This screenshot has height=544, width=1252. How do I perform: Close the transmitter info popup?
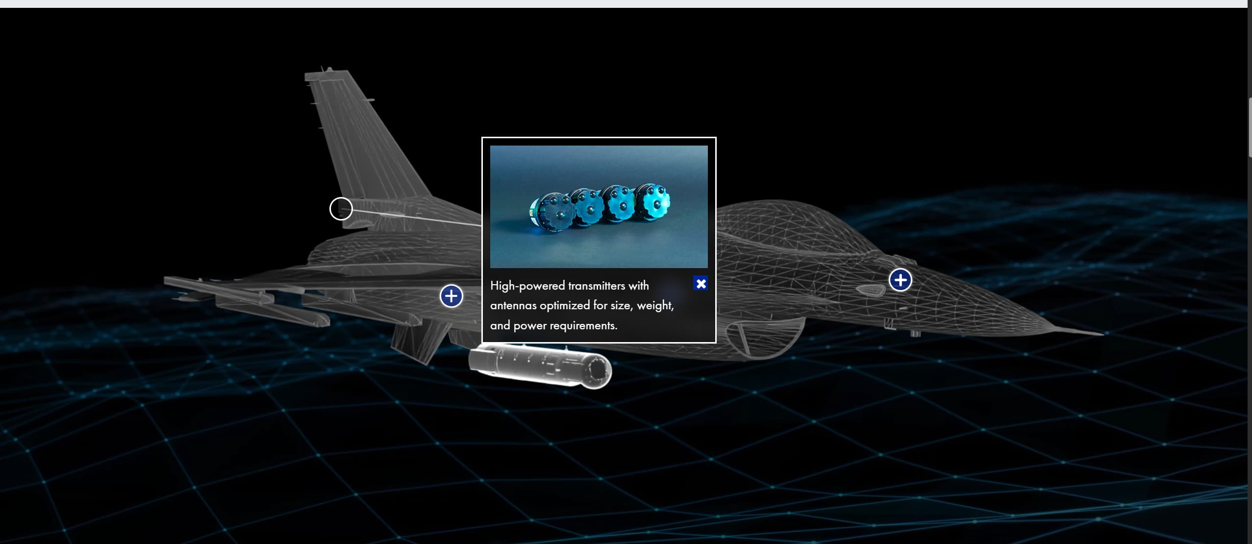(701, 283)
